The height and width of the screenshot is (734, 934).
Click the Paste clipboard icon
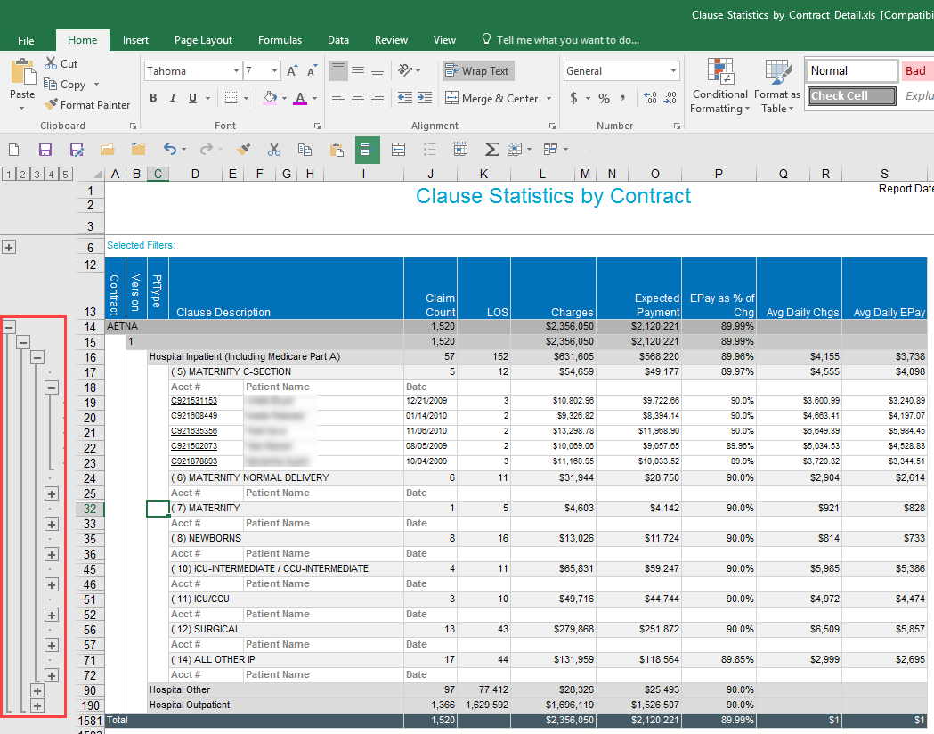tap(22, 71)
